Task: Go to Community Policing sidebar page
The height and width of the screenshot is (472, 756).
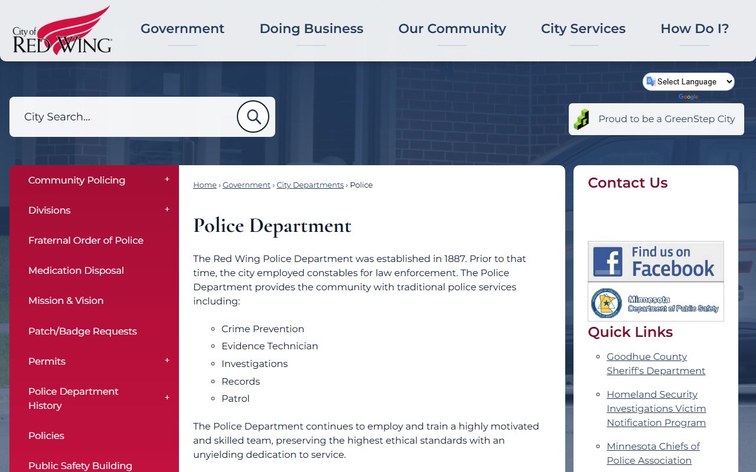Action: tap(77, 181)
